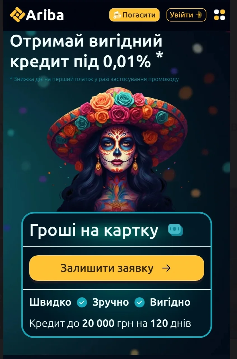Click the arrow icon in Залишити заявку
Viewport: 237px width, 359px height.
(166, 268)
